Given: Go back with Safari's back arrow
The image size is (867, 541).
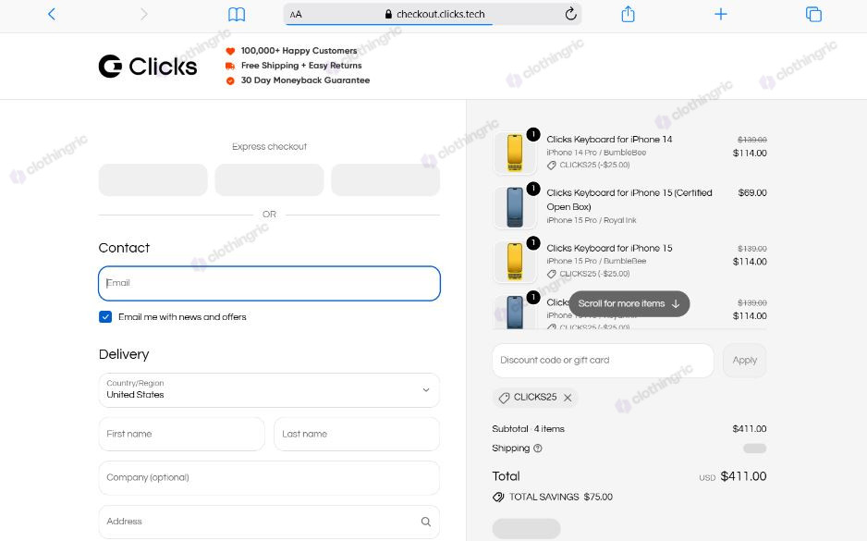Looking at the screenshot, I should tap(52, 14).
